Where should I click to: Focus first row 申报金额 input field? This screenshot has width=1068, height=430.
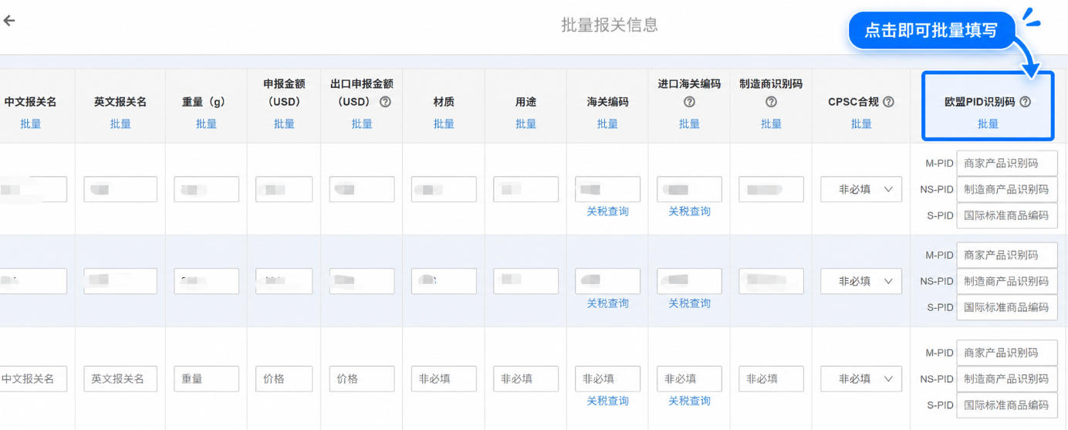pyautogui.click(x=284, y=189)
